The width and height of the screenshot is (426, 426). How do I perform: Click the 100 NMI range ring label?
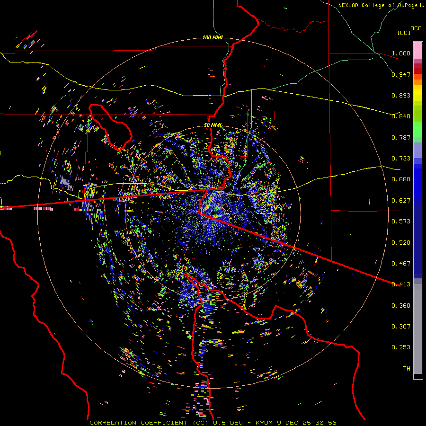(213, 37)
